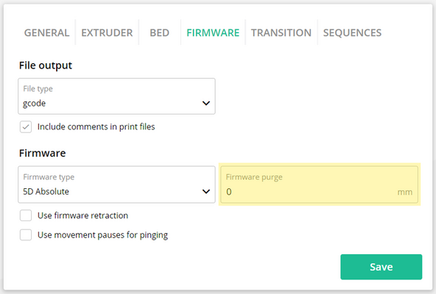Go to the BED tab
Viewport: 436px width, 294px height.
159,33
